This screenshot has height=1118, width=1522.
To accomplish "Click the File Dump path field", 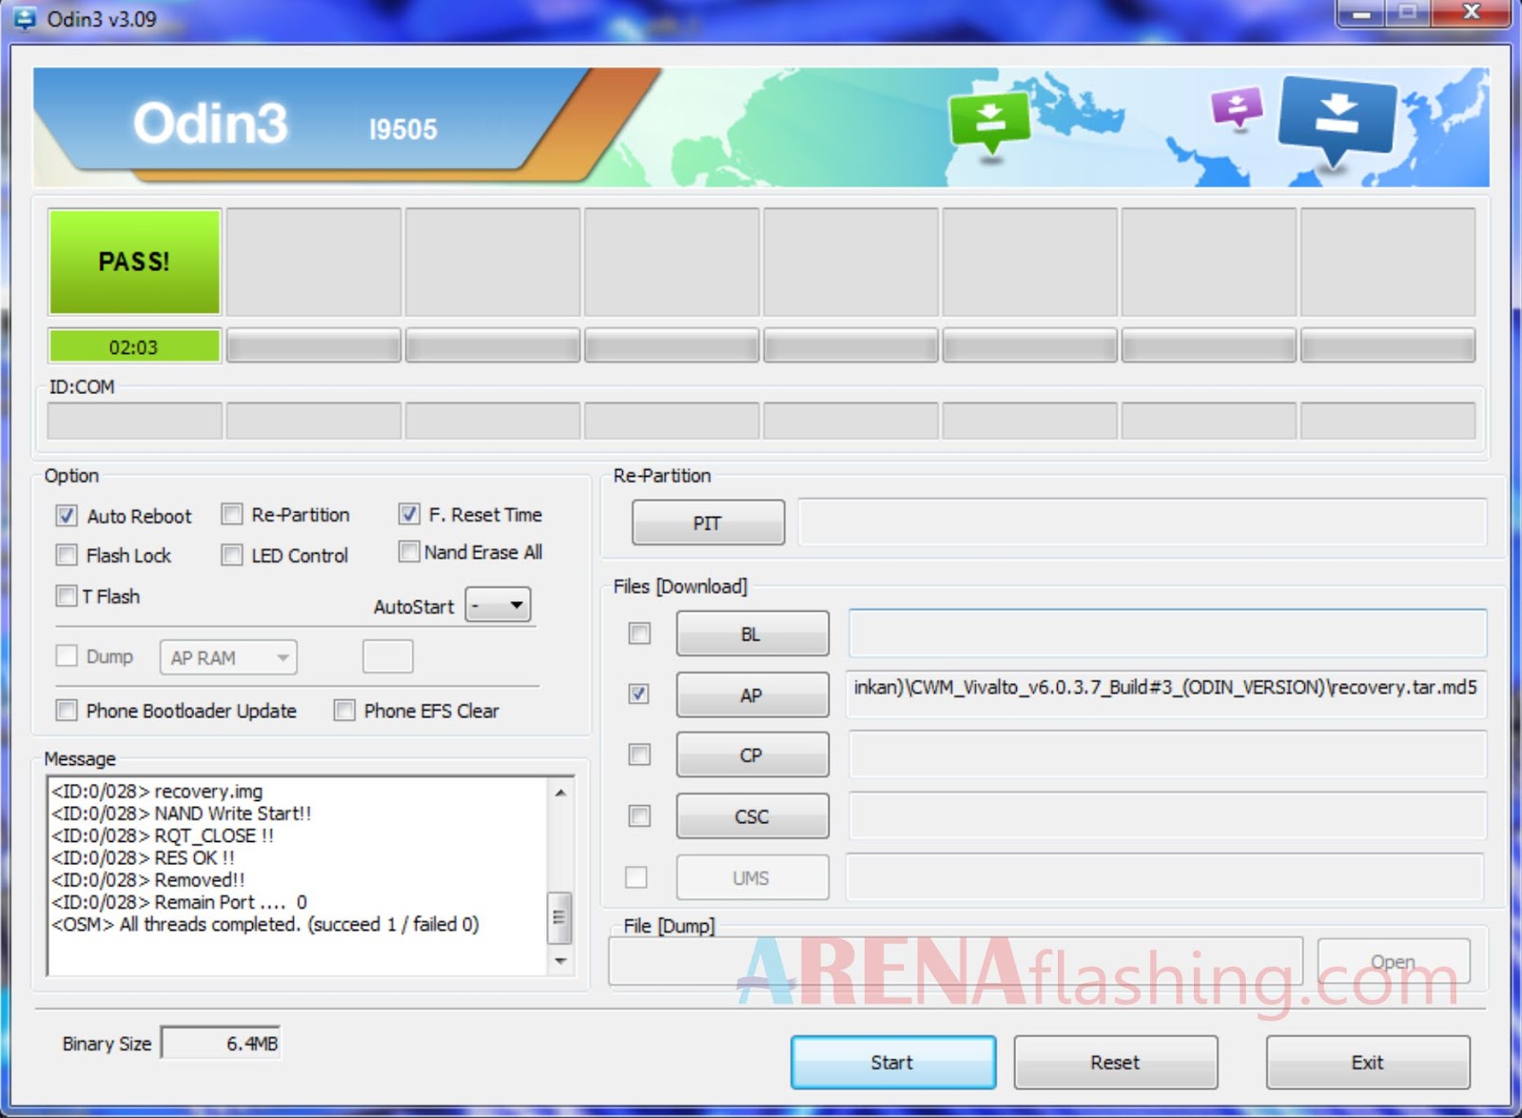I will (956, 961).
